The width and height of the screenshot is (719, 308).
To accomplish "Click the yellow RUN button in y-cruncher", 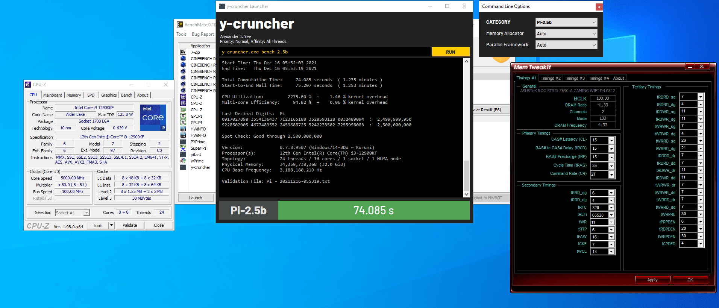I will pyautogui.click(x=451, y=52).
